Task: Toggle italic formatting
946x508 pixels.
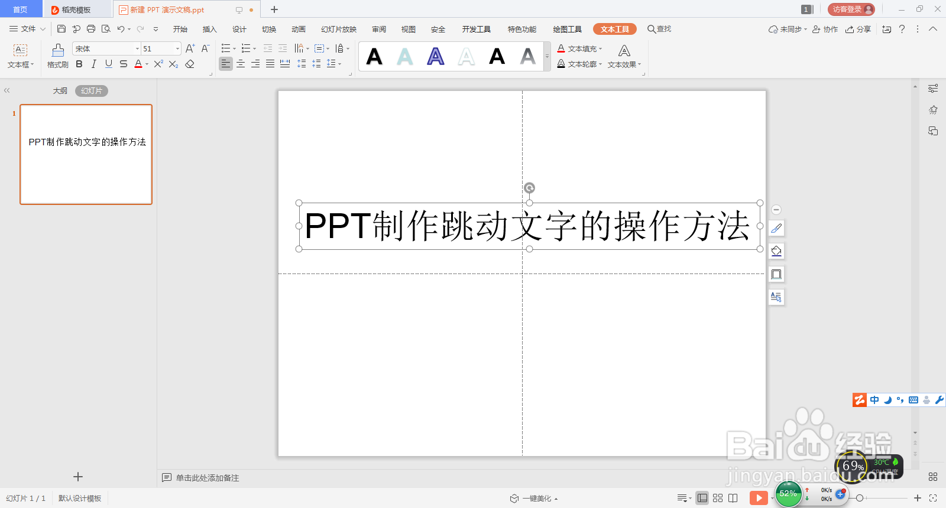Action: tap(93, 64)
